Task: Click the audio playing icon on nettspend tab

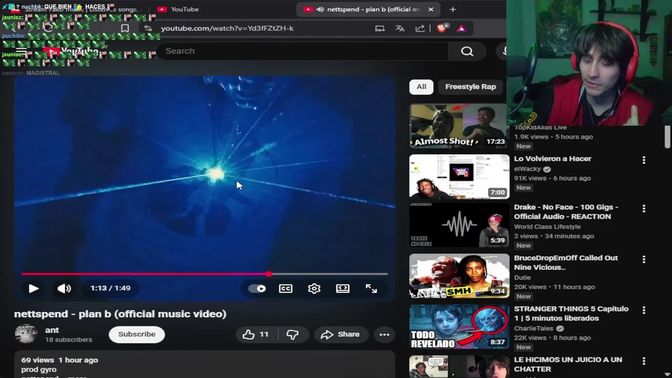Action: click(x=320, y=9)
